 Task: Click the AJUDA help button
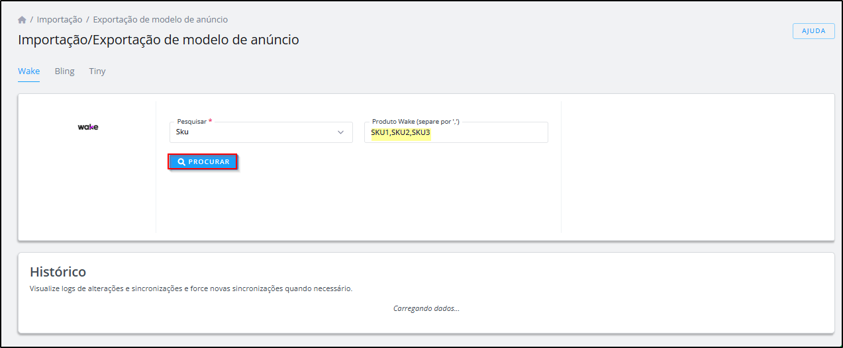coord(813,31)
